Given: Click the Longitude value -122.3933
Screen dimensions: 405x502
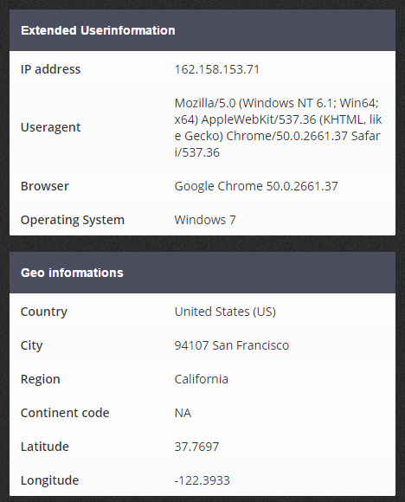Looking at the screenshot, I should (202, 480).
